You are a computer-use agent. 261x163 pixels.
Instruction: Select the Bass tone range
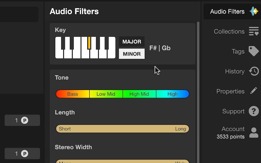coord(72,94)
